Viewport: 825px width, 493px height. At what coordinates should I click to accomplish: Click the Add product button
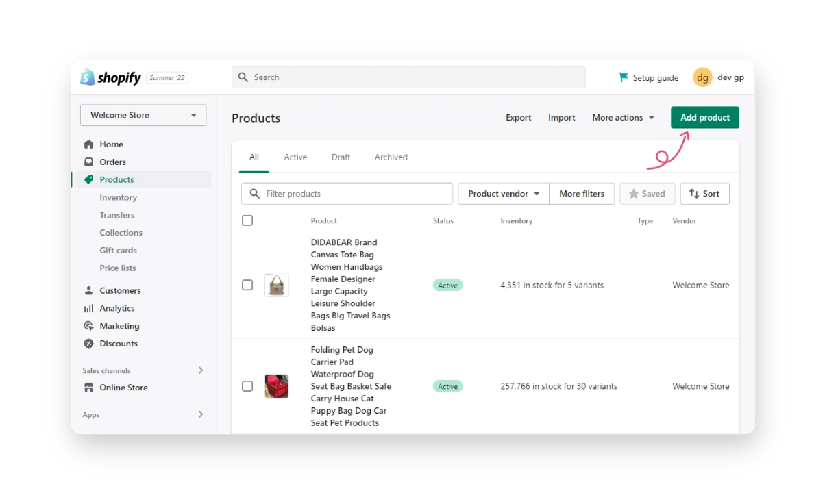point(705,118)
